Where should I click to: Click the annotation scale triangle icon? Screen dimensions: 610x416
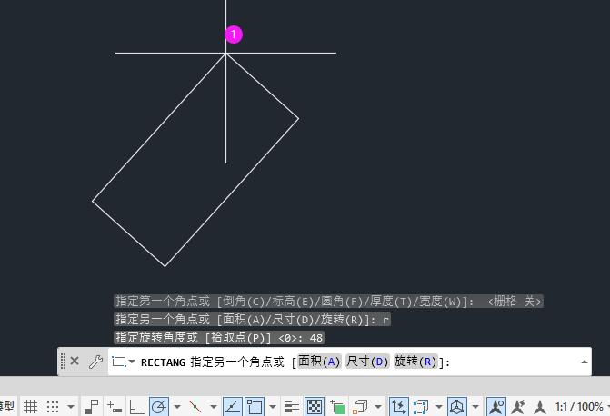(x=540, y=407)
